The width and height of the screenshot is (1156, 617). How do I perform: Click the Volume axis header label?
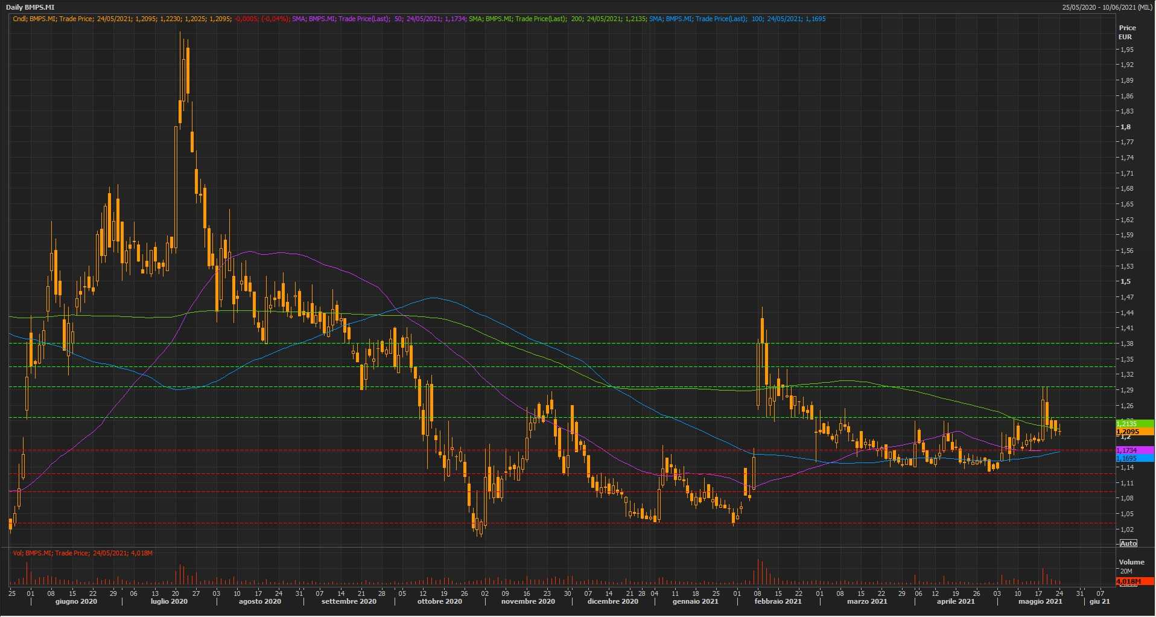tap(1131, 561)
